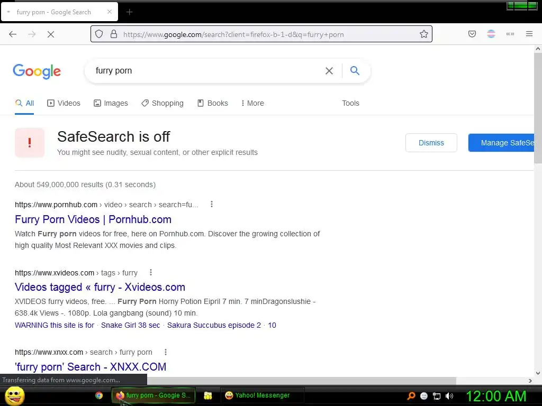Clear the Google search box text

point(329,71)
